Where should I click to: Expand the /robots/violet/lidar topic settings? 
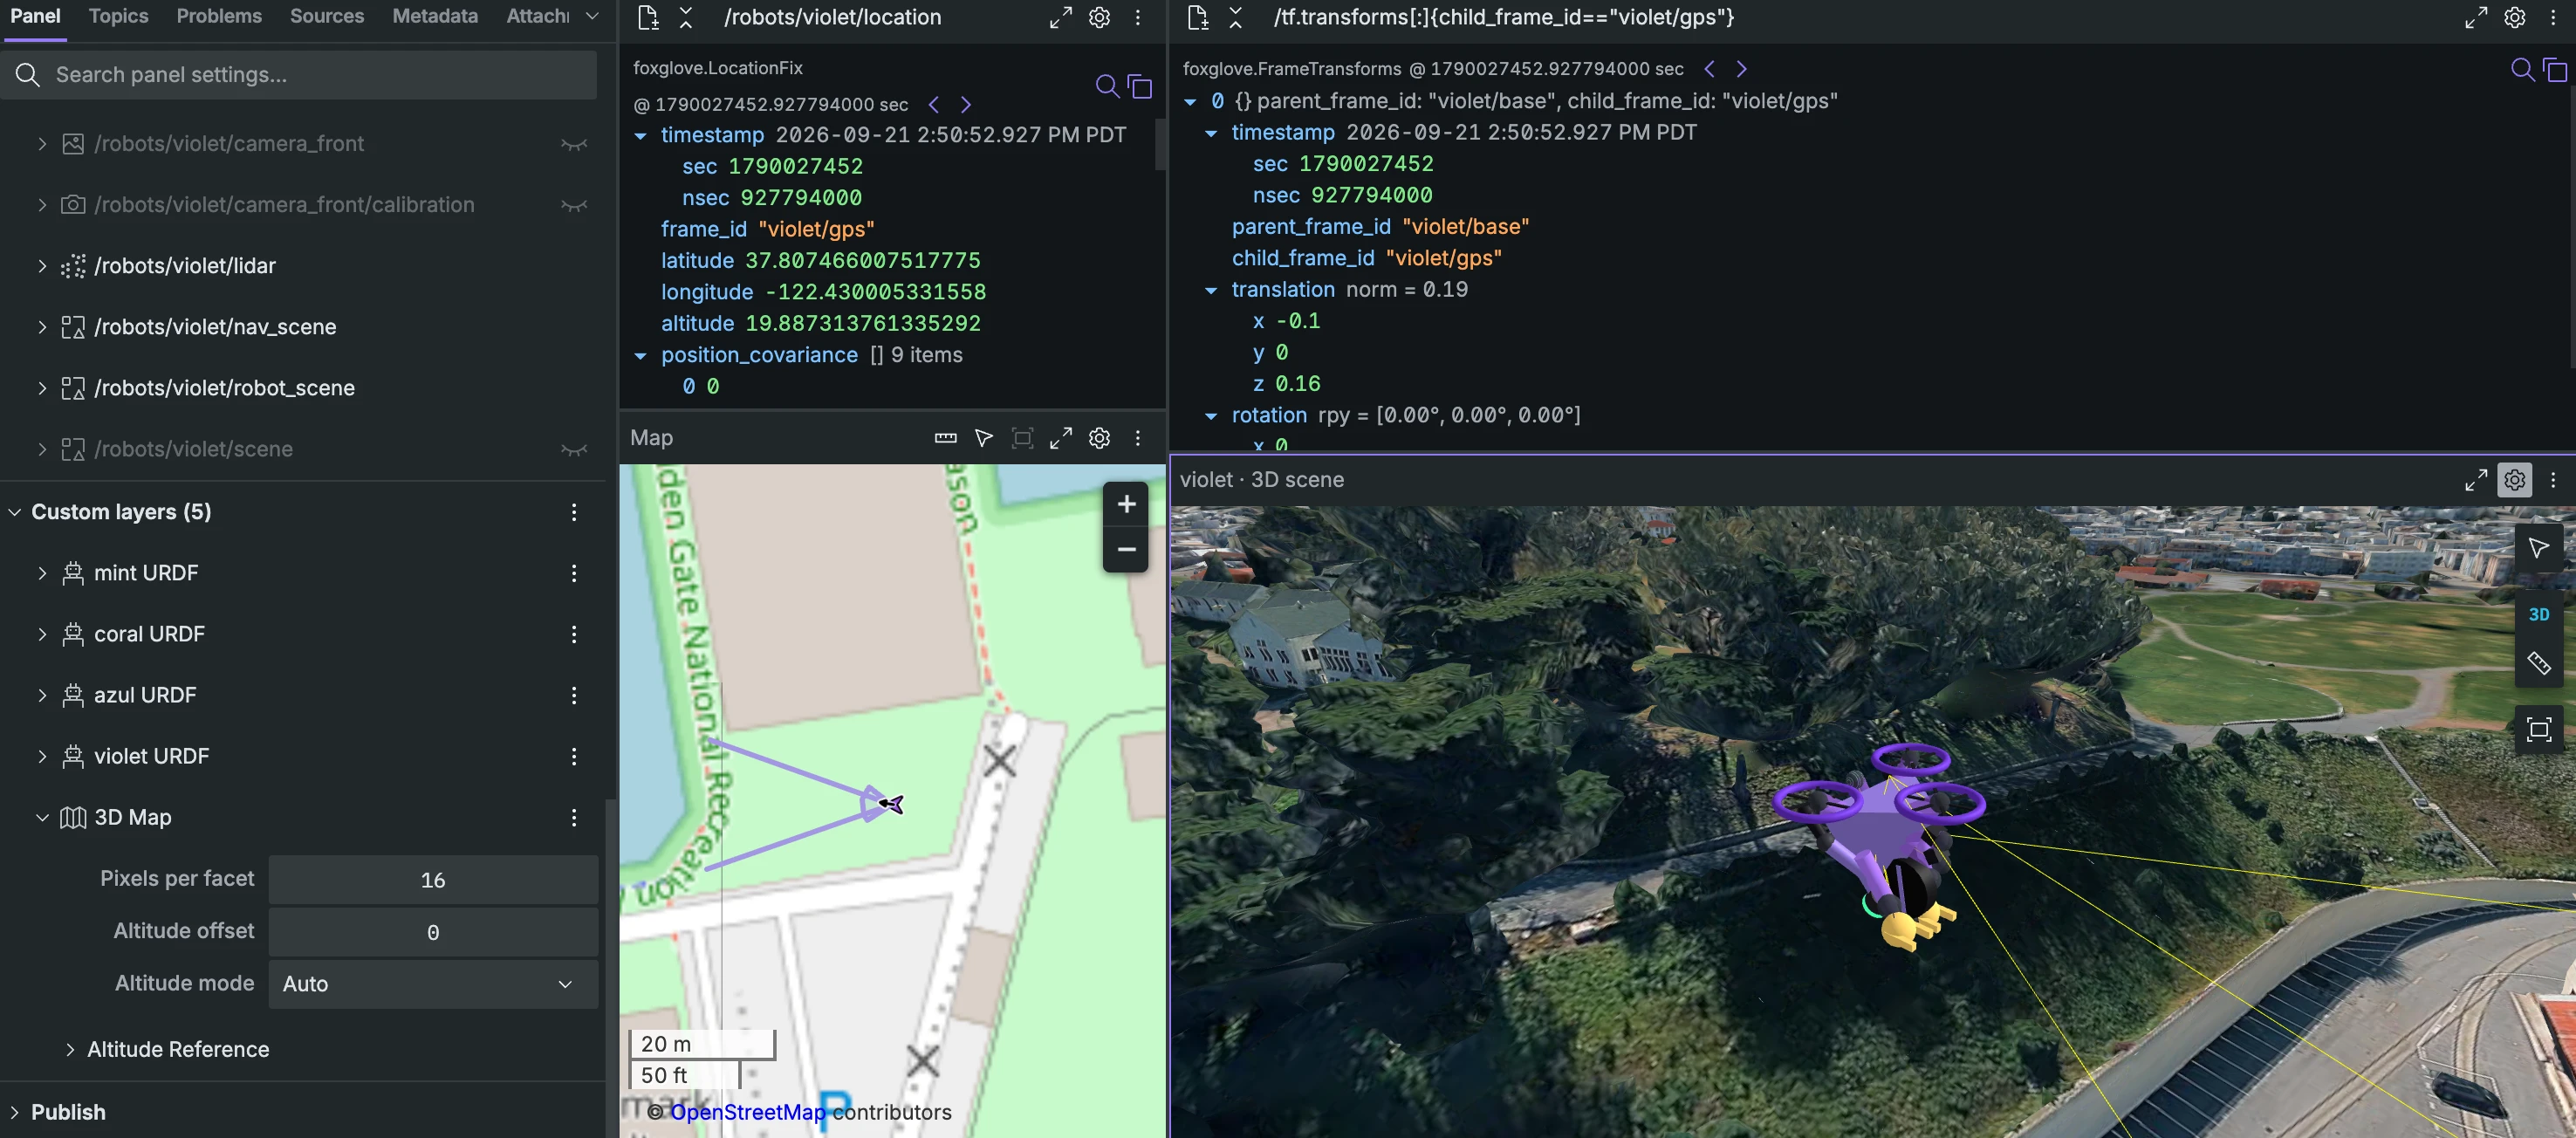(x=42, y=266)
